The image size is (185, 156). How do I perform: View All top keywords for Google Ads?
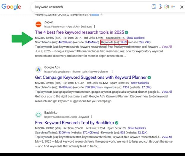coord(167,92)
